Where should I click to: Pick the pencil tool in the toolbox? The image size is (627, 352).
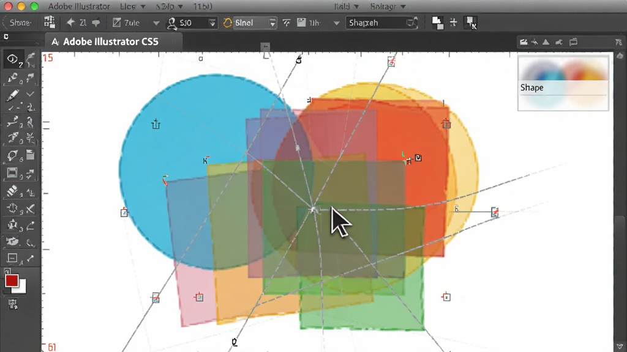(x=12, y=95)
